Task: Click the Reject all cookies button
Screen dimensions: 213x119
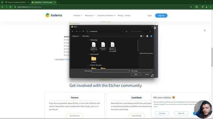Action: (x=181, y=113)
